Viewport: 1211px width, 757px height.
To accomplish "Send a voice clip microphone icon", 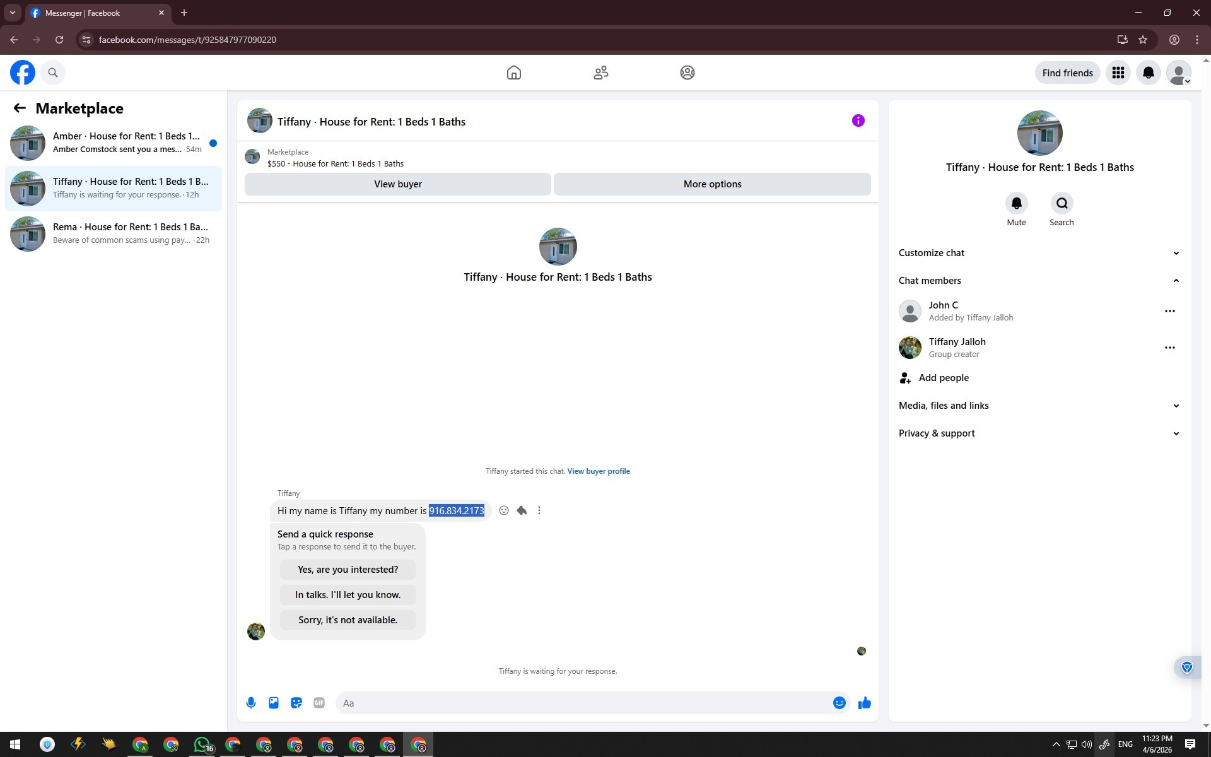I will point(251,703).
